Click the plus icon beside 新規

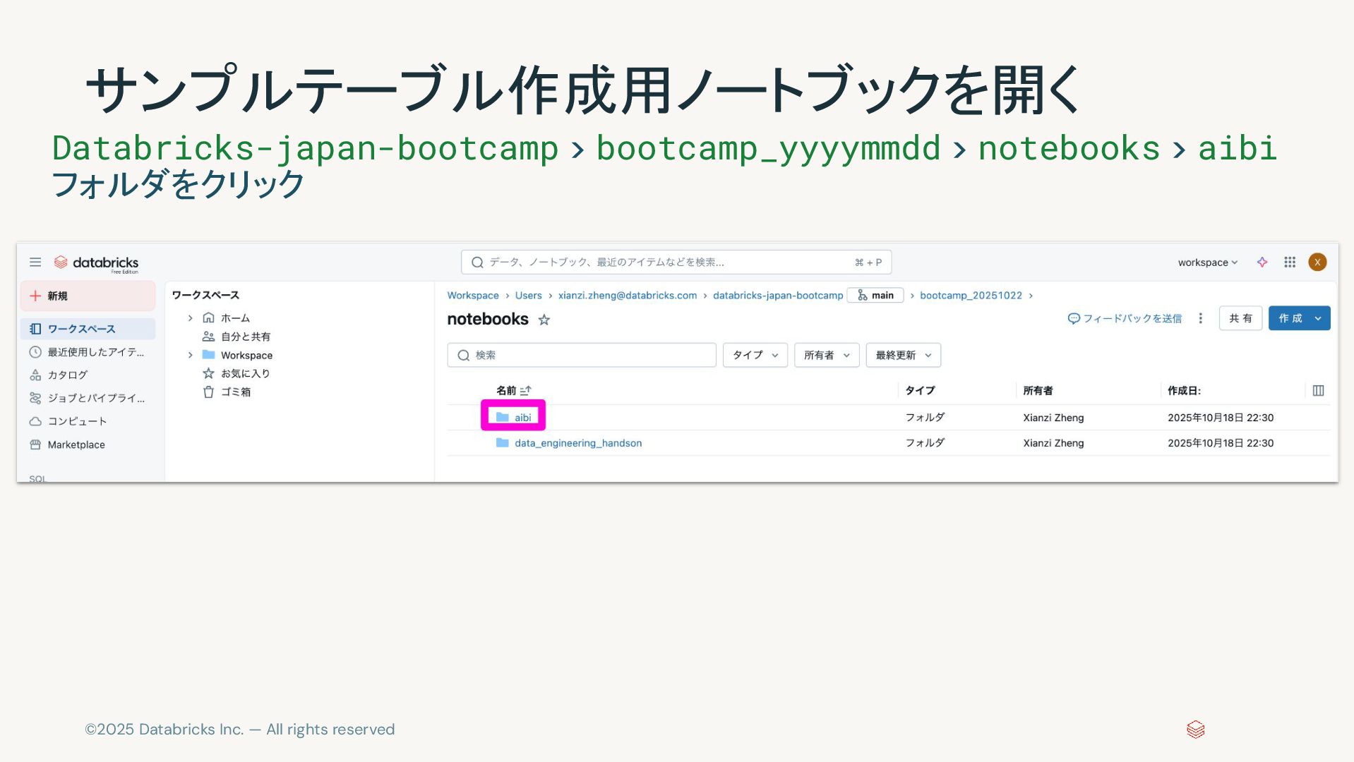pos(35,296)
